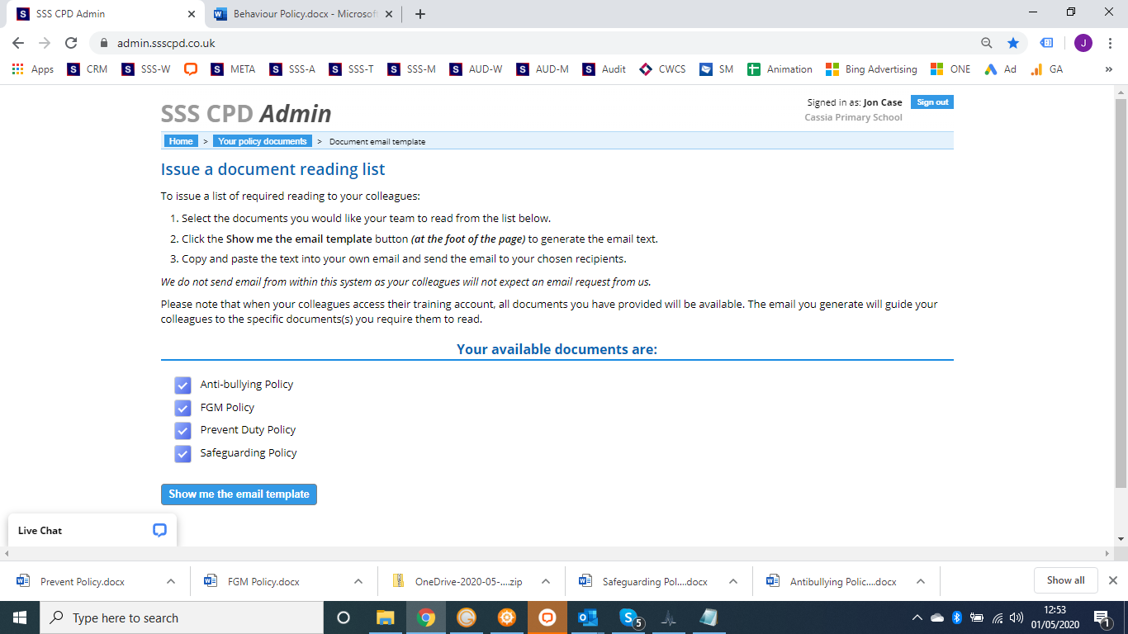The width and height of the screenshot is (1128, 634).
Task: Open the SSS-M bookmark
Action: click(x=411, y=69)
